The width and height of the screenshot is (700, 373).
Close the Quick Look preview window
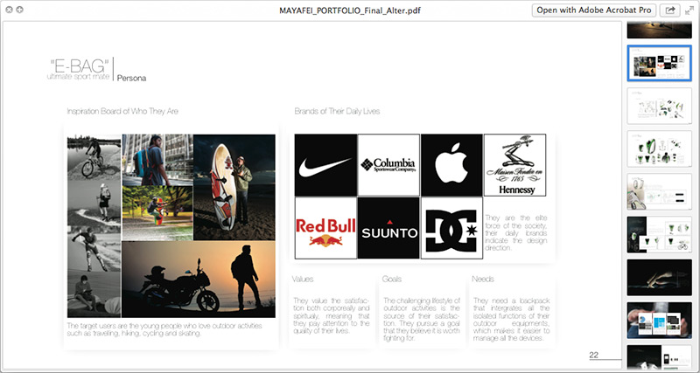9,10
